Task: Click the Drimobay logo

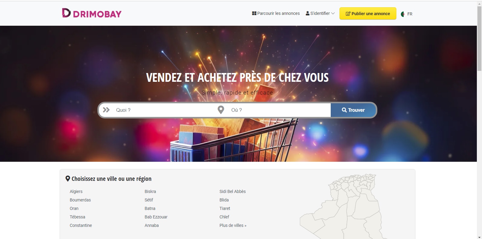Action: (92, 13)
